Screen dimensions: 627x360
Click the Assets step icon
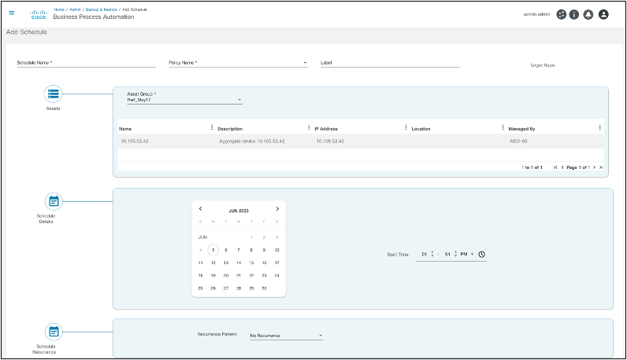tap(54, 94)
